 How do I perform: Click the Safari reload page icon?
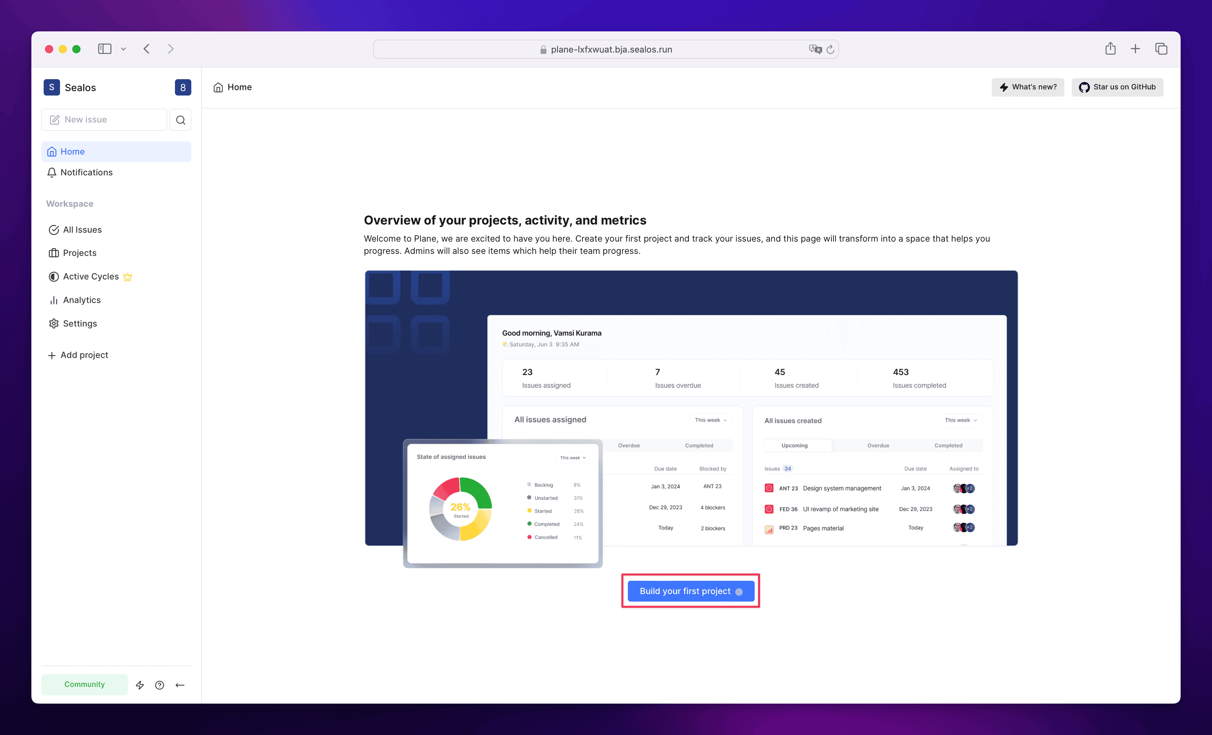click(830, 49)
